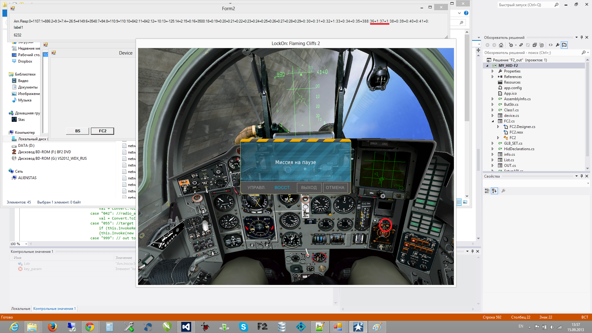Select Музыка library in Explorer sidebar
The width and height of the screenshot is (592, 333).
[x=25, y=100]
